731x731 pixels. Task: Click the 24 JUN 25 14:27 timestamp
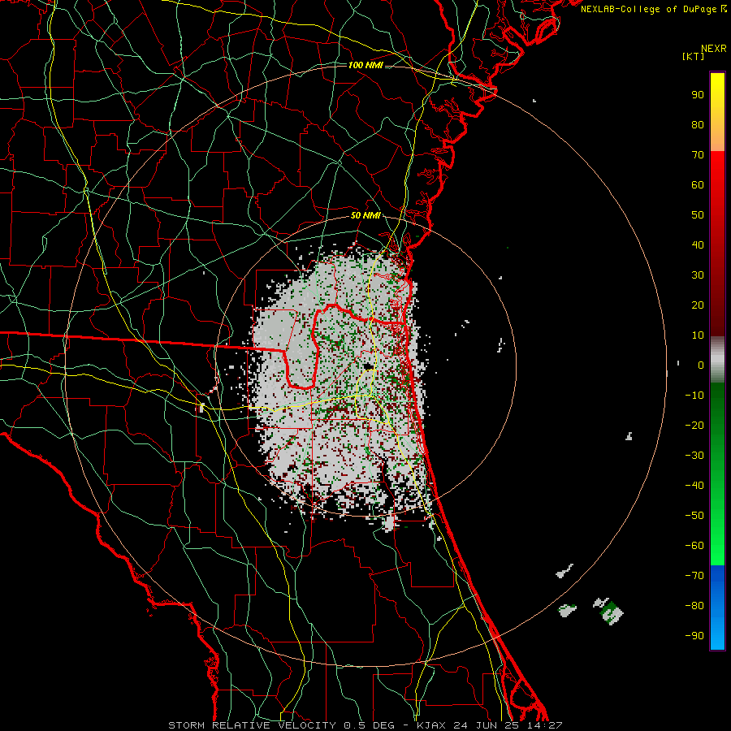508,725
